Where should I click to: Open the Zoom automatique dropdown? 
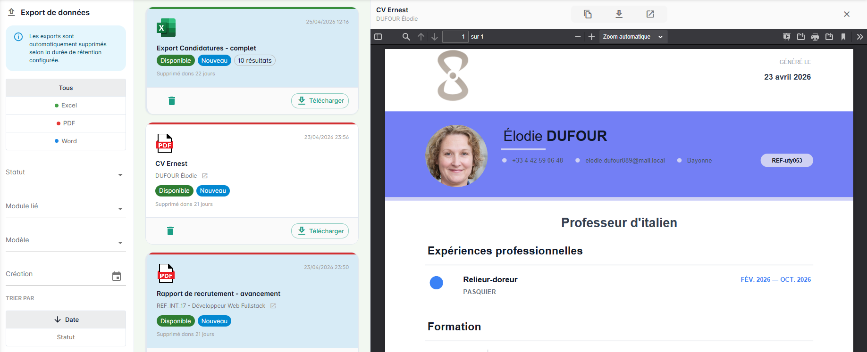pos(633,37)
